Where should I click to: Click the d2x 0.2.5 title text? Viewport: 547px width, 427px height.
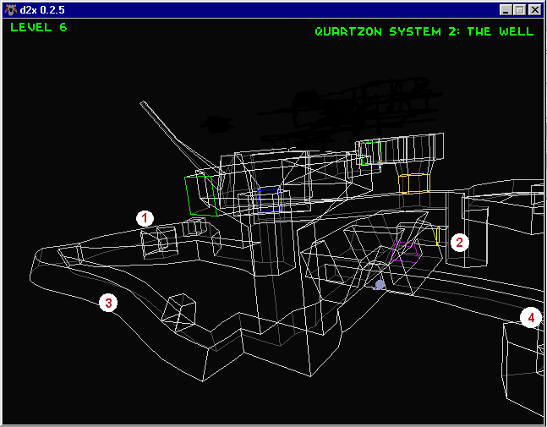coord(42,10)
